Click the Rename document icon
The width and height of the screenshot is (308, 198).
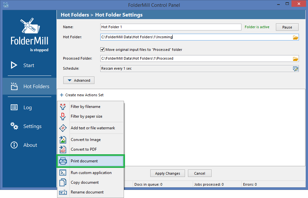(x=63, y=192)
